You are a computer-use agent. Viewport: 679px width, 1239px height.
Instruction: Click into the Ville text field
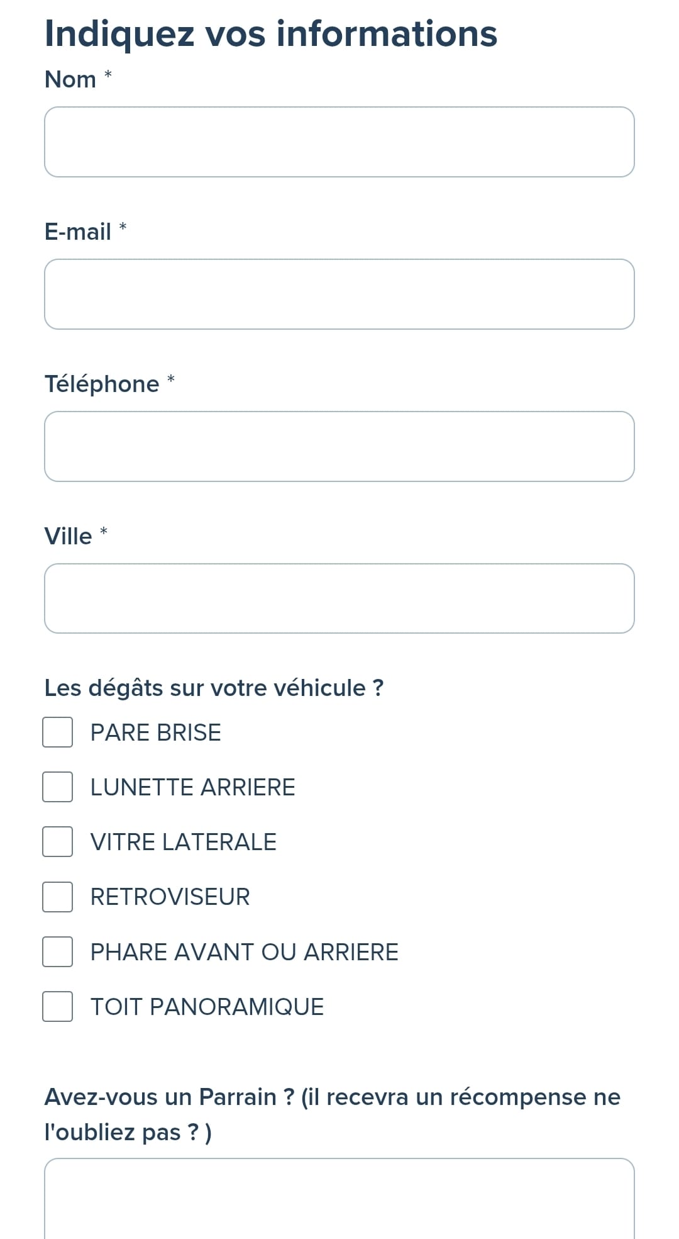click(339, 598)
